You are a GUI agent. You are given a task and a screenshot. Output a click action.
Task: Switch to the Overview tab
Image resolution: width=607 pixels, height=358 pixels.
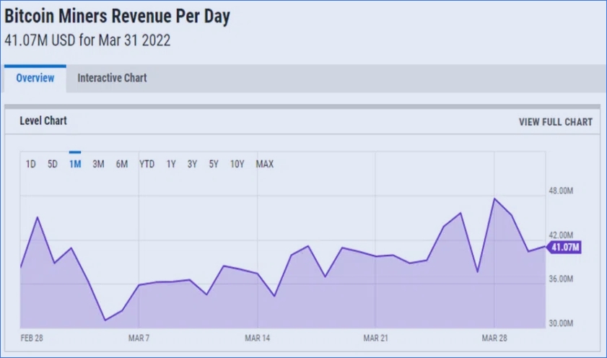tap(35, 78)
